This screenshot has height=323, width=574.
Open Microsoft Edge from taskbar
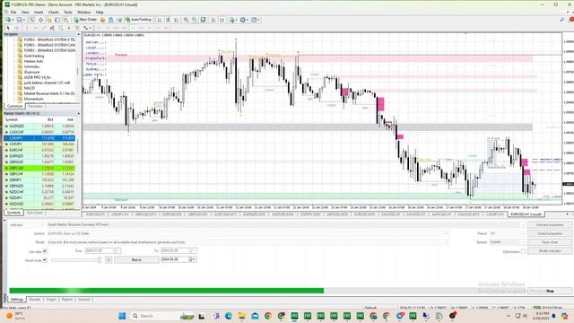tap(229, 316)
